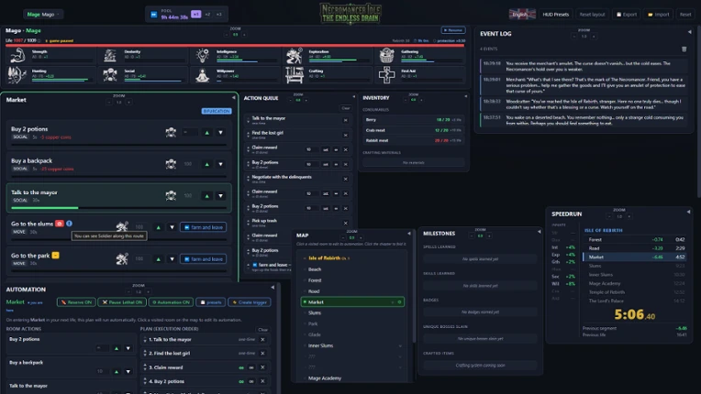Remove Pick up trash from action queue
The image size is (701, 394).
tap(346, 223)
